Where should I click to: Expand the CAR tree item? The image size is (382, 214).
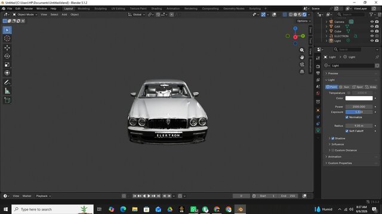(326, 26)
